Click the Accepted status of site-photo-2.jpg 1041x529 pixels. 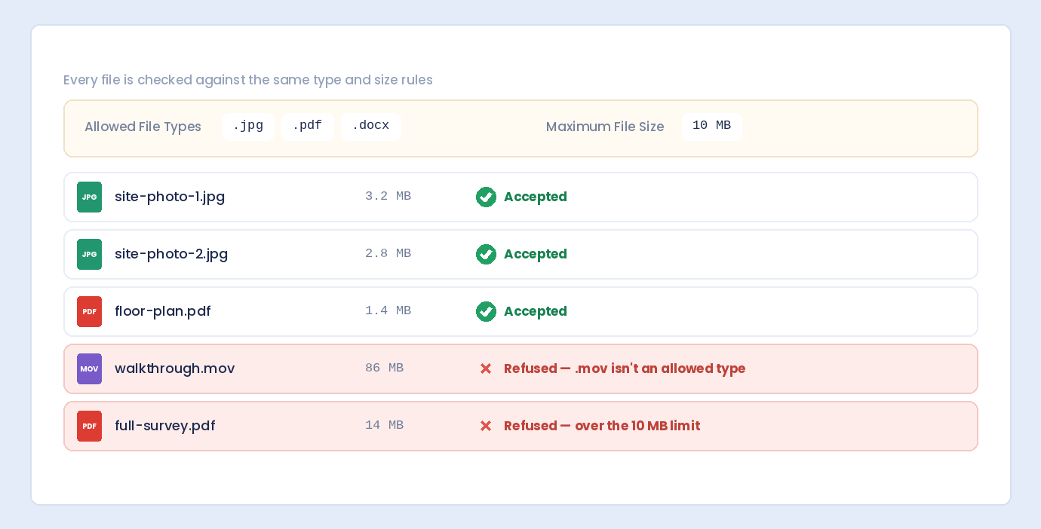[x=536, y=254]
